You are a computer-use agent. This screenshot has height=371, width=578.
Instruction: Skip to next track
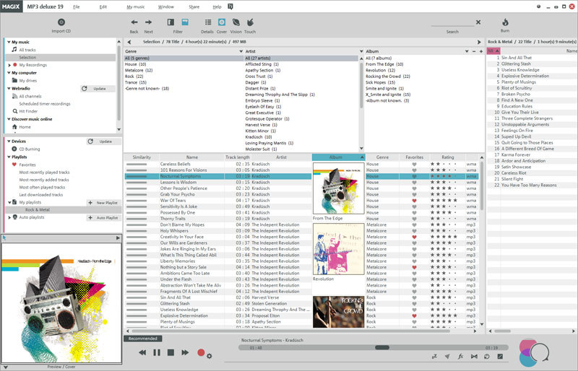pos(185,352)
